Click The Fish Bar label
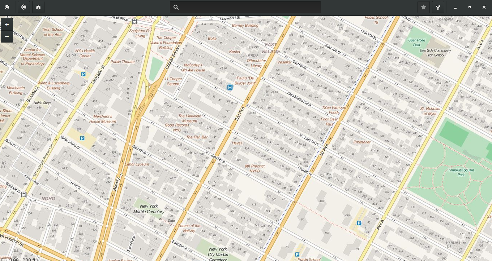The height and width of the screenshot is (261, 492). 197,137
